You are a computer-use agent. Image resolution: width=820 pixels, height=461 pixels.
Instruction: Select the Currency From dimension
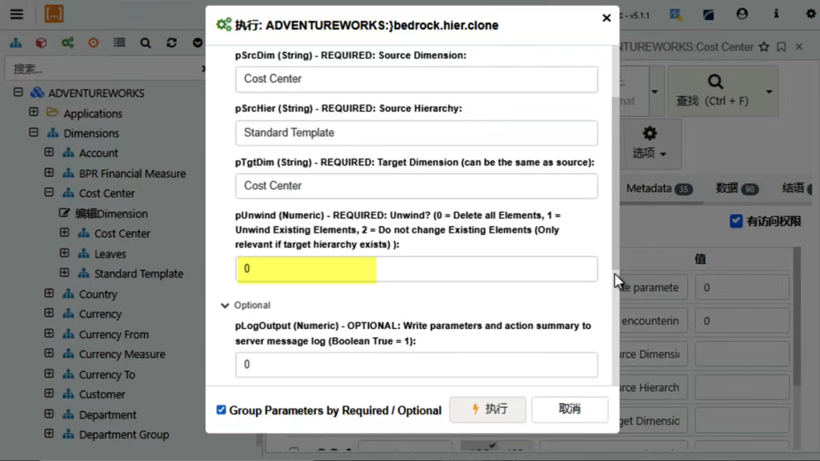113,334
